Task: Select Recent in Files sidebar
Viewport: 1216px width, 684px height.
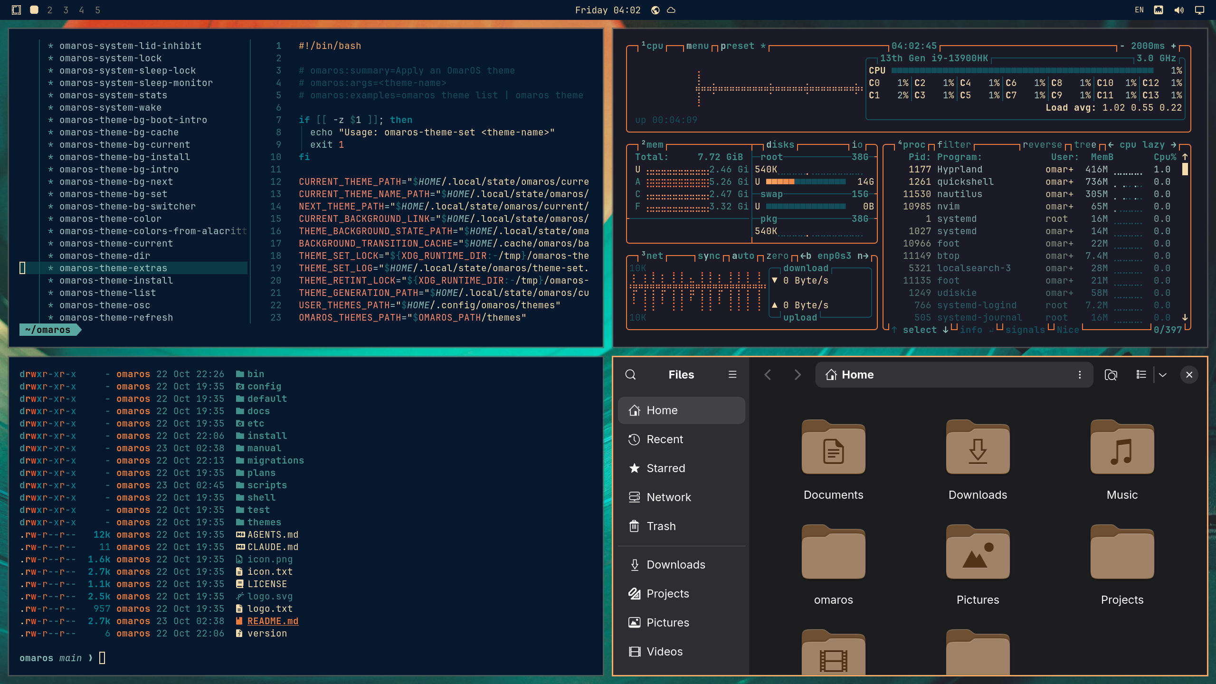Action: [x=681, y=439]
